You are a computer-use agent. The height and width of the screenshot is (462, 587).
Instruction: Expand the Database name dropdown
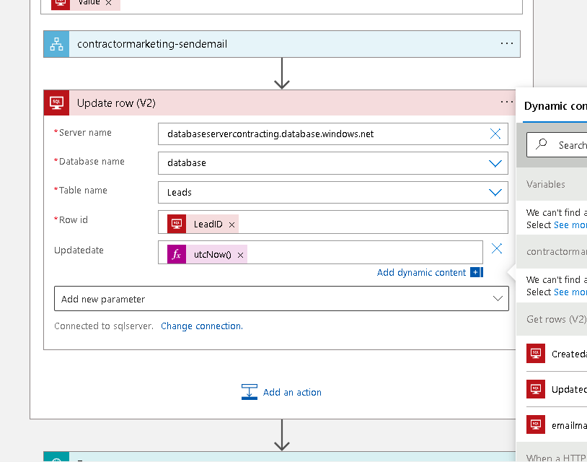coord(495,163)
